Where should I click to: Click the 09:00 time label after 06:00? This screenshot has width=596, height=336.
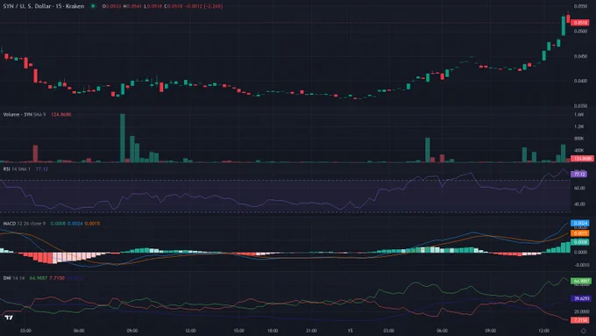point(131,331)
